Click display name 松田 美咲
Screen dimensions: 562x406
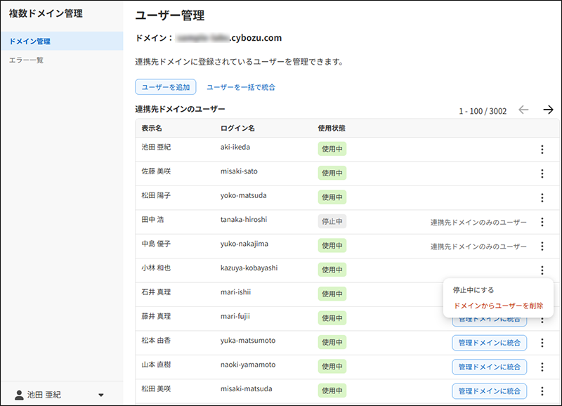coord(156,389)
